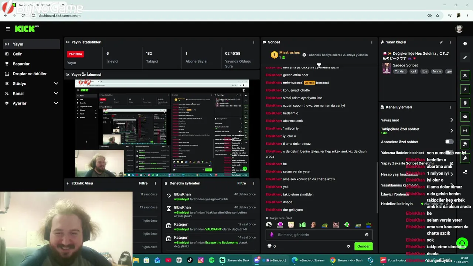The height and width of the screenshot is (266, 473).
Task: Click Escape the Backrooms category link
Action: (x=221, y=242)
